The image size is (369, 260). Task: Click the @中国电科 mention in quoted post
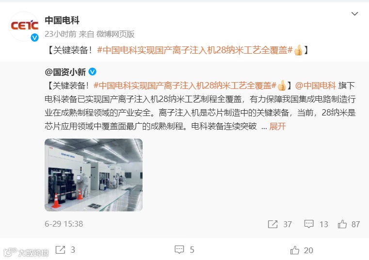click(x=315, y=86)
